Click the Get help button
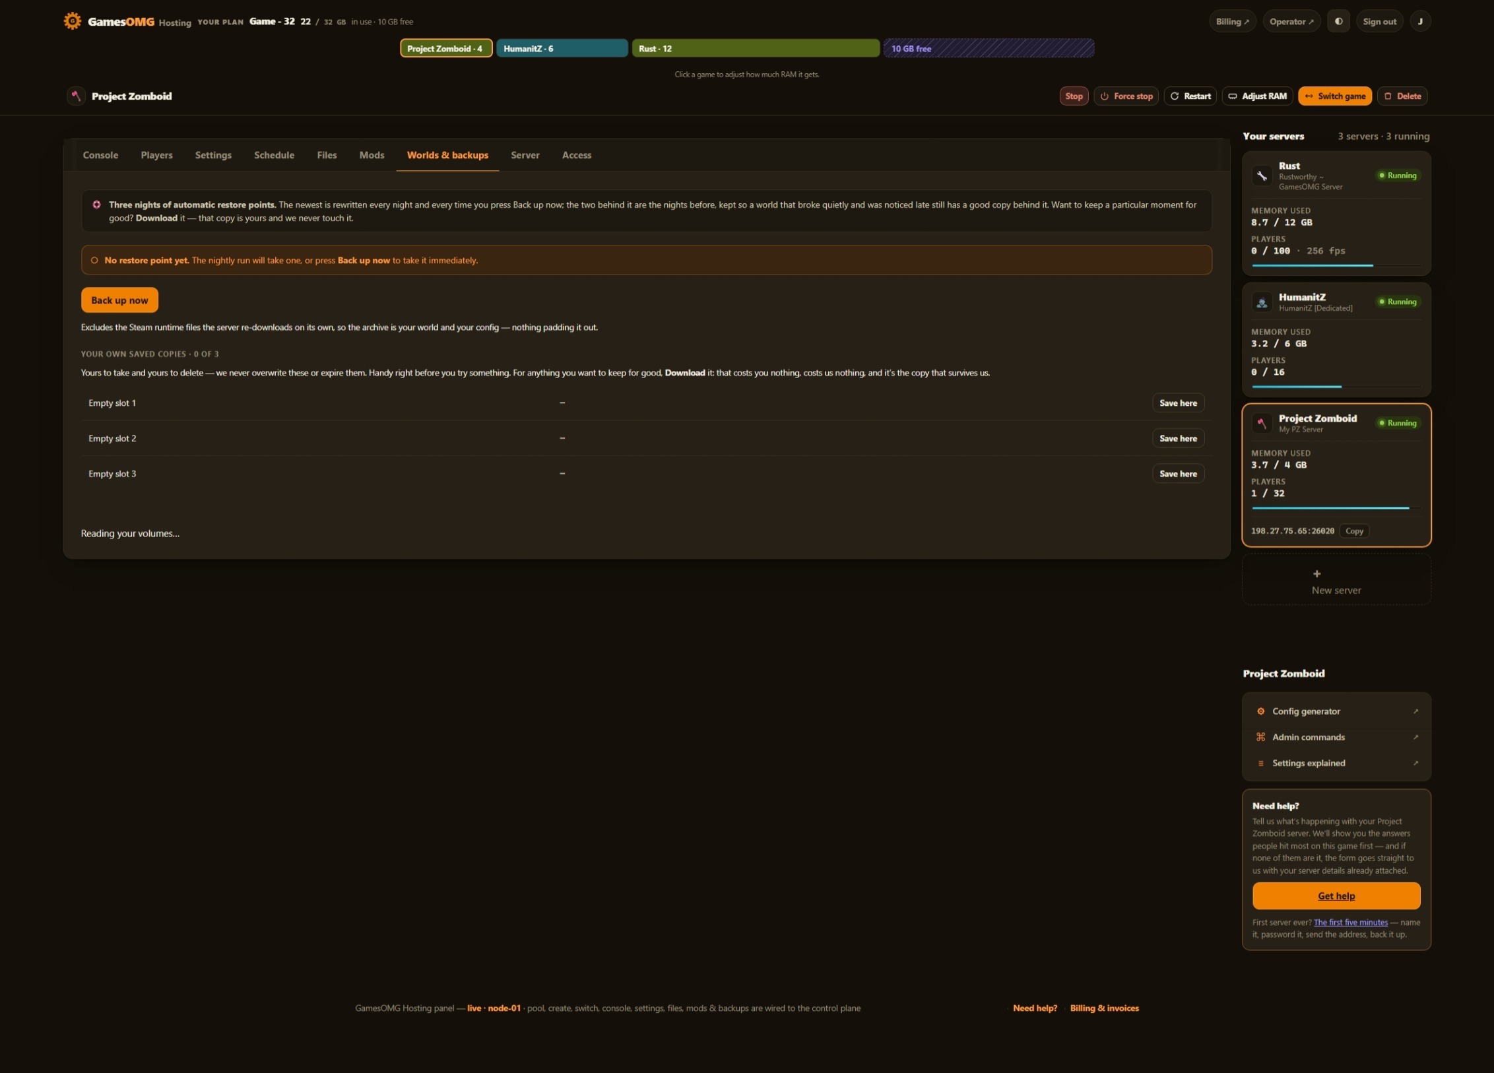This screenshot has width=1494, height=1073. (x=1336, y=895)
